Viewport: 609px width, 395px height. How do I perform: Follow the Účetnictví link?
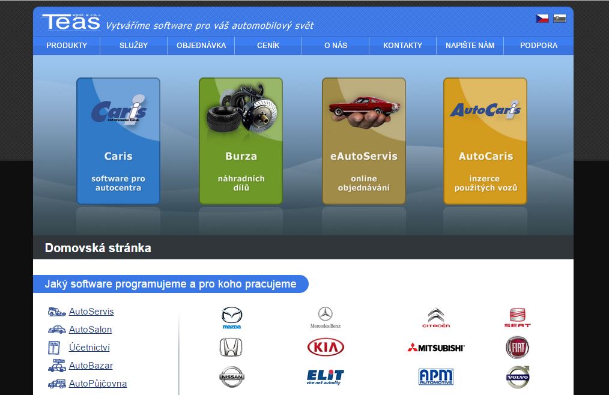pos(89,348)
